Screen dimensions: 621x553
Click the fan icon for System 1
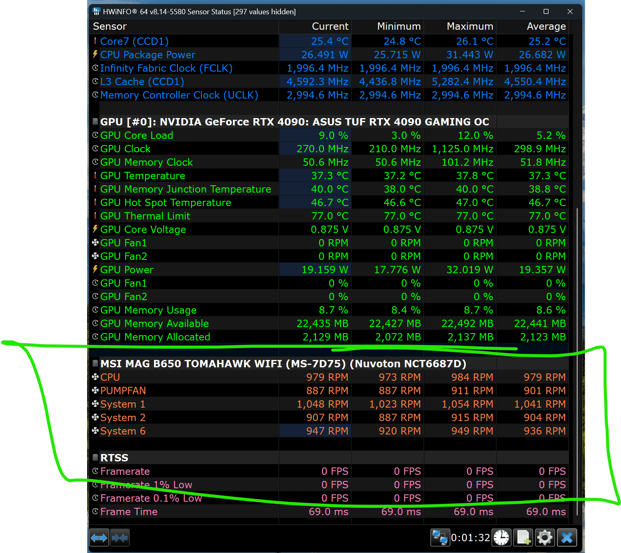click(95, 404)
